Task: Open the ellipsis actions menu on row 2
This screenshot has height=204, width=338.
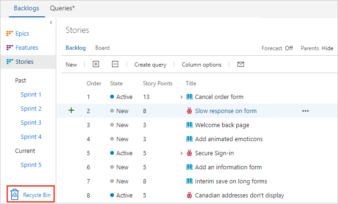Action: [306, 111]
